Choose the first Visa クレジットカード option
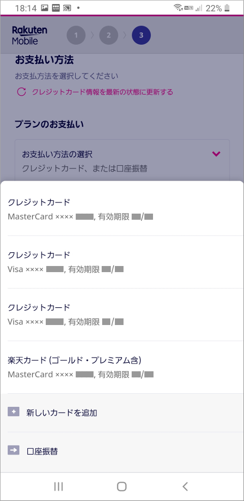This screenshot has height=501, width=244. point(122,262)
